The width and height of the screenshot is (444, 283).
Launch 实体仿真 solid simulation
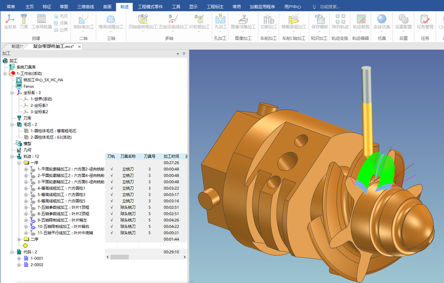382,22
